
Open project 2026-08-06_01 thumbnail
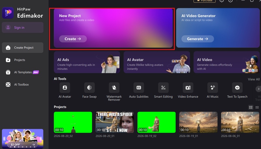[x=240, y=122]
